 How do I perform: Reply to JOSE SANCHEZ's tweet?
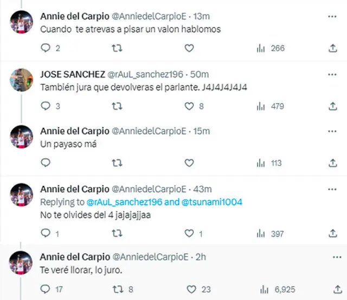click(x=46, y=106)
